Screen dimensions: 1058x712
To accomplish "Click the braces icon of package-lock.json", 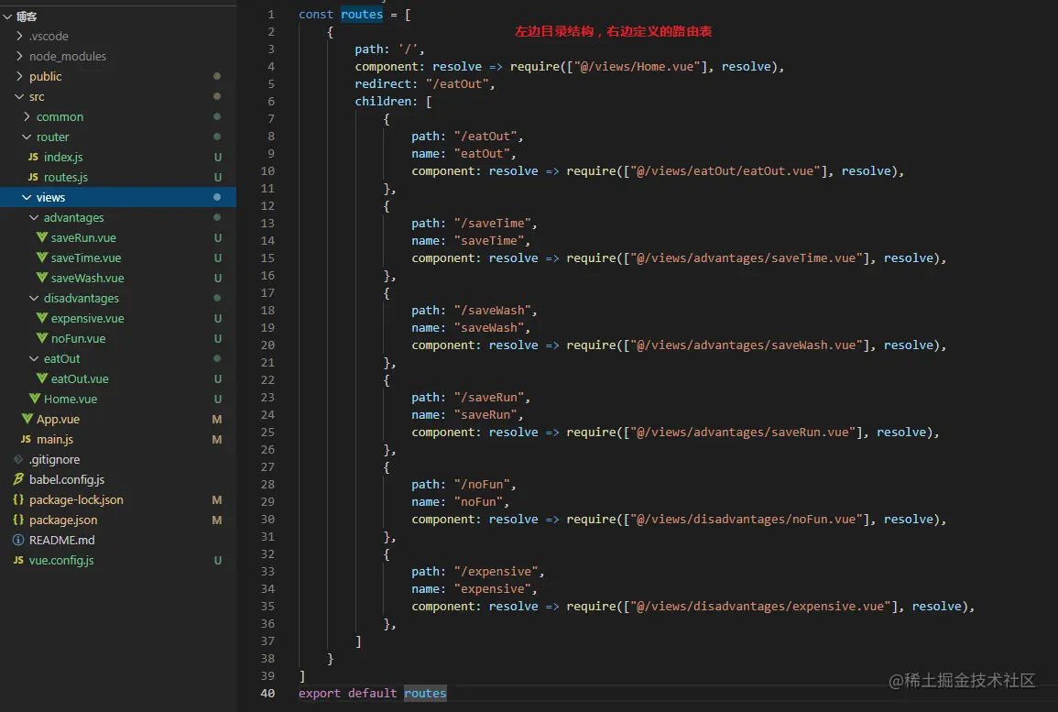I will (18, 499).
